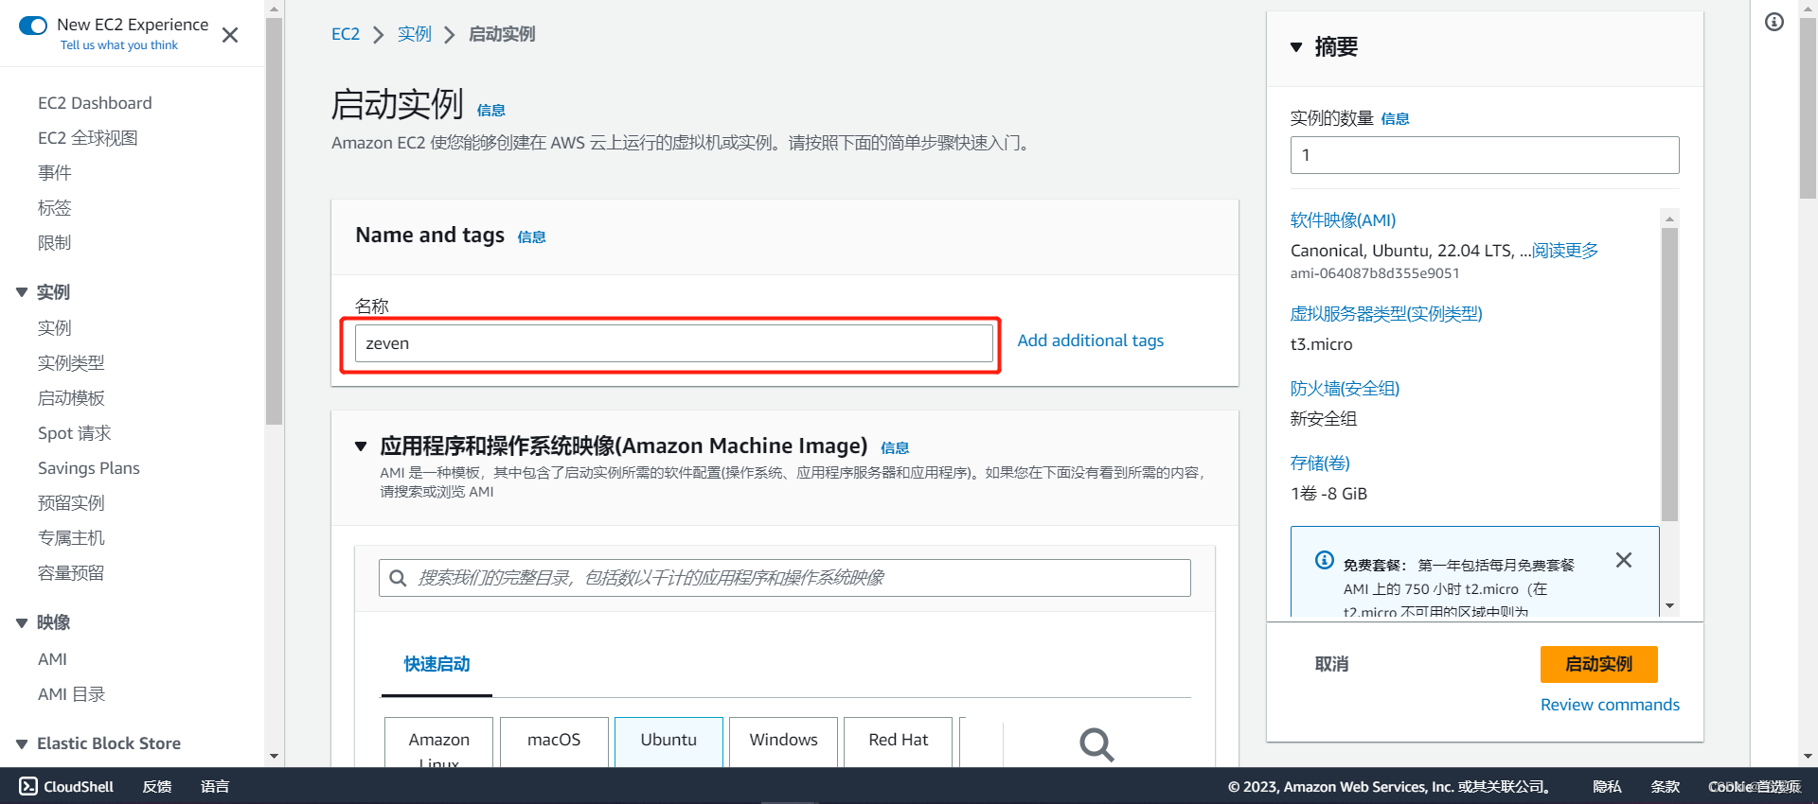Collapse the Amazon Machine Image section

(x=361, y=446)
